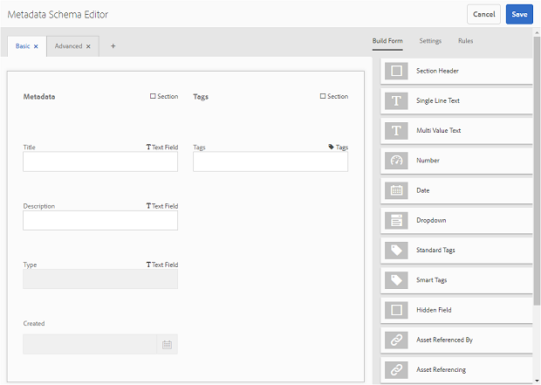Image resolution: width=541 pixels, height=385 pixels.
Task: Click the T icon next to Description
Action: point(148,206)
